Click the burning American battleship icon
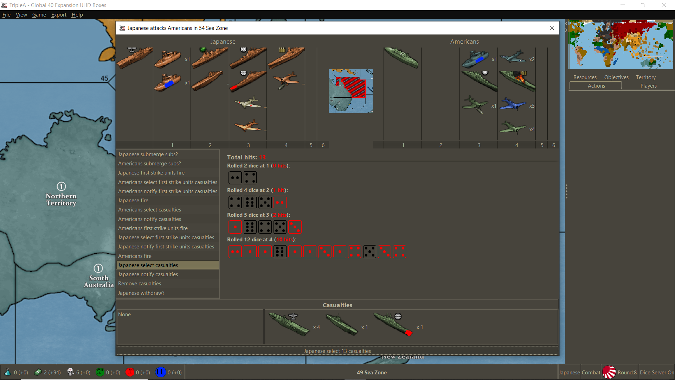The width and height of the screenshot is (675, 380). pyautogui.click(x=517, y=81)
